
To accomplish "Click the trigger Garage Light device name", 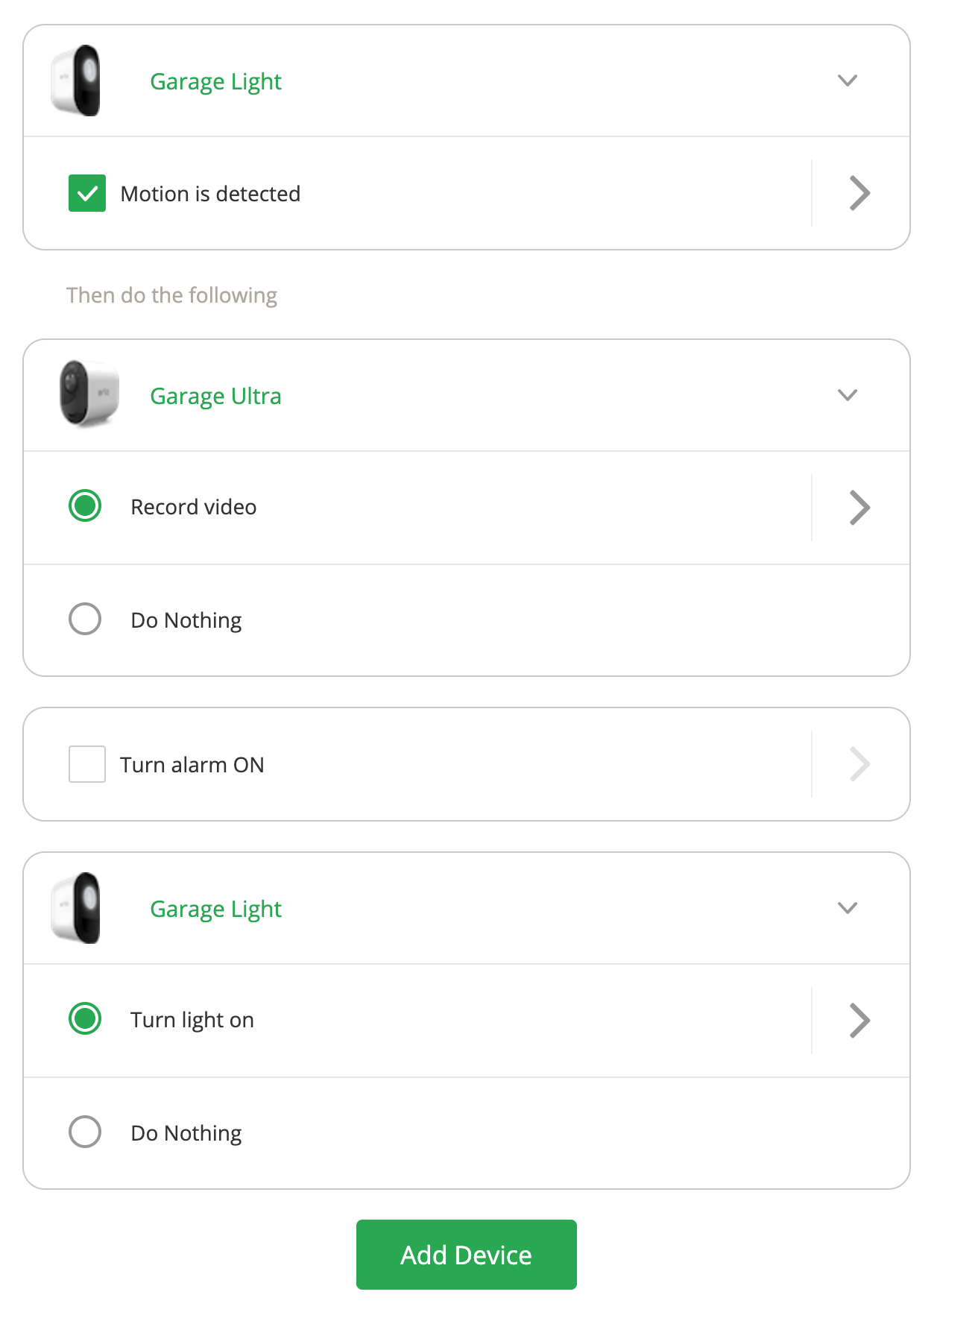I will pyautogui.click(x=215, y=81).
